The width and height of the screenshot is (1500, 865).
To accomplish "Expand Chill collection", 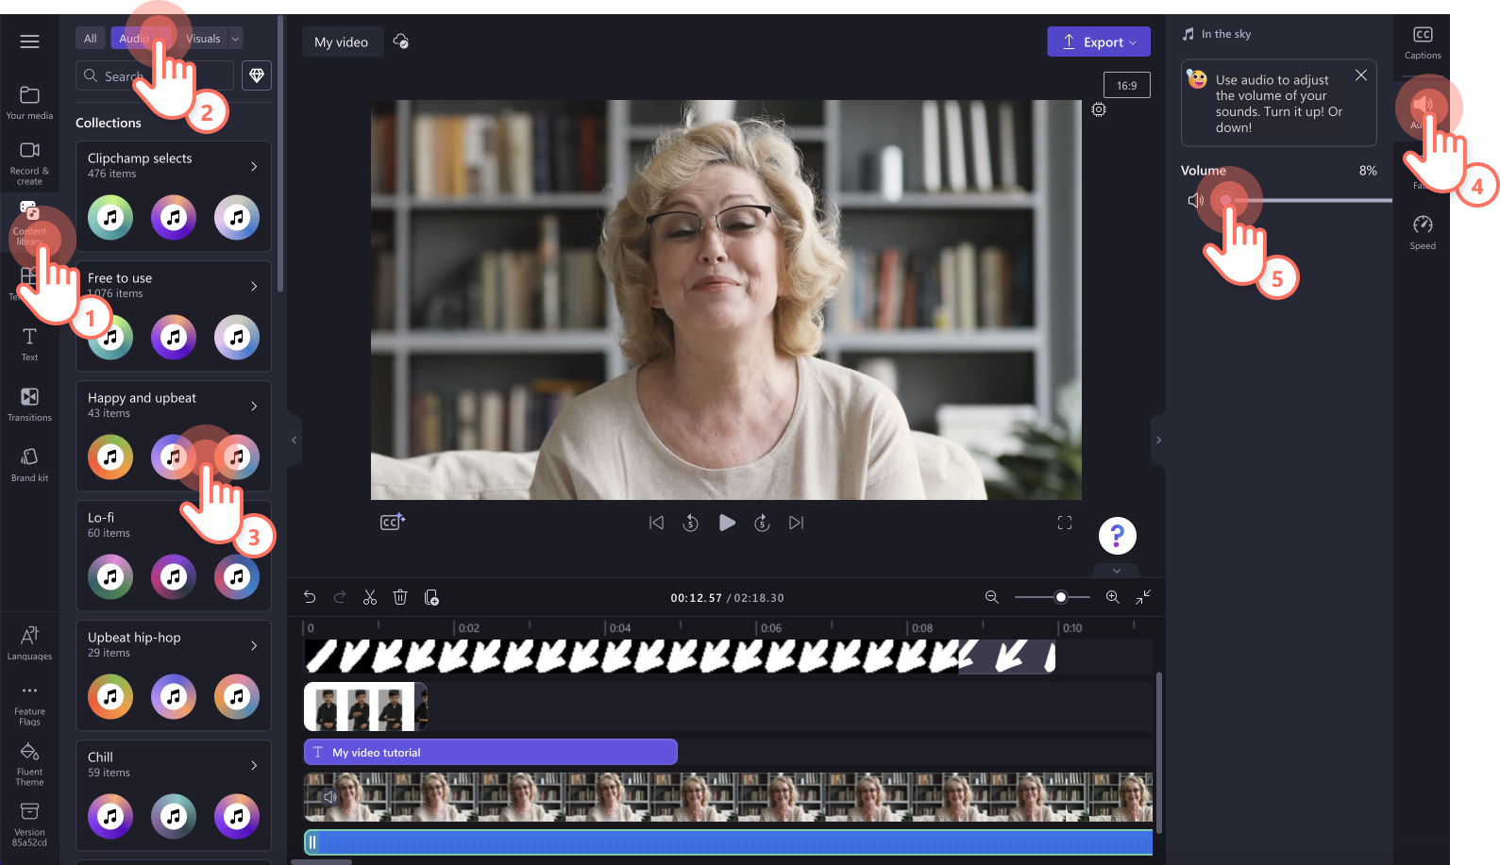I will pyautogui.click(x=254, y=765).
